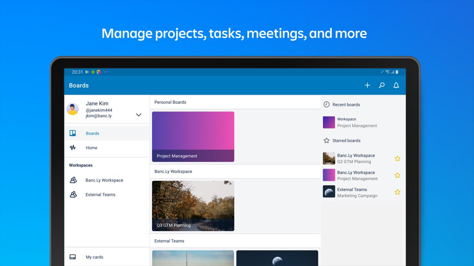Click the Marketing Campaign moon thumbnail

click(x=329, y=191)
